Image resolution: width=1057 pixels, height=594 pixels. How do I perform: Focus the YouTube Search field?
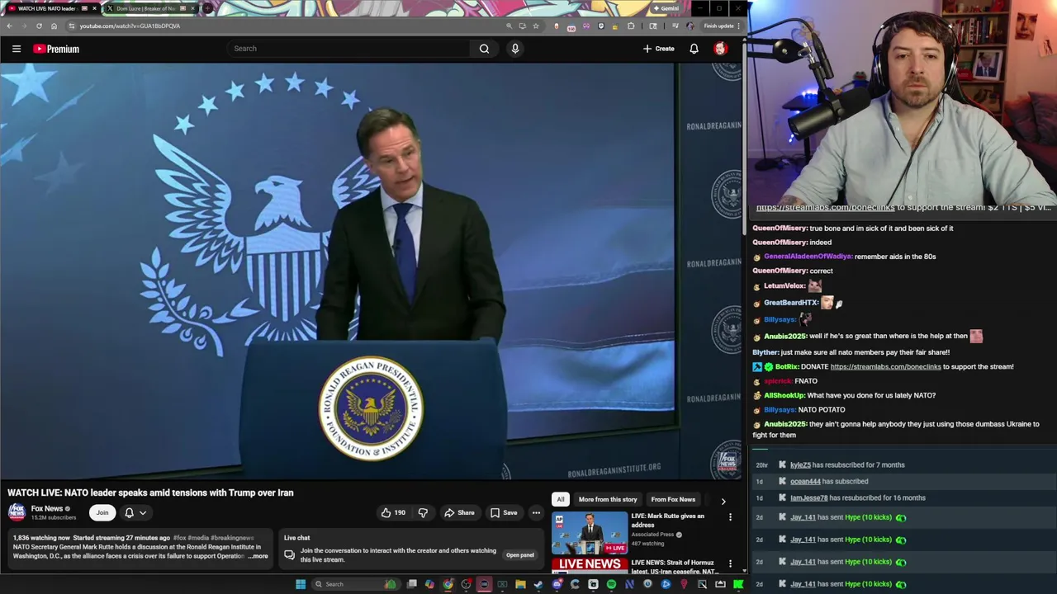348,49
